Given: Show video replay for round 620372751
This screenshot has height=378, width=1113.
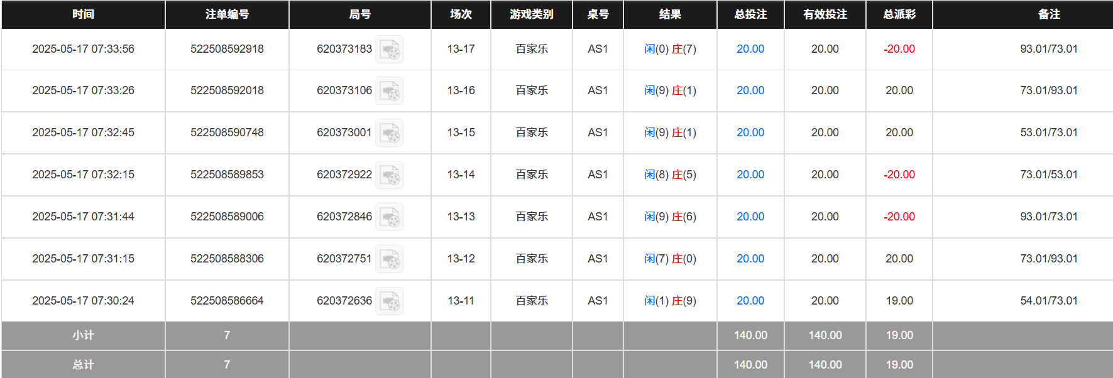Looking at the screenshot, I should 389,259.
